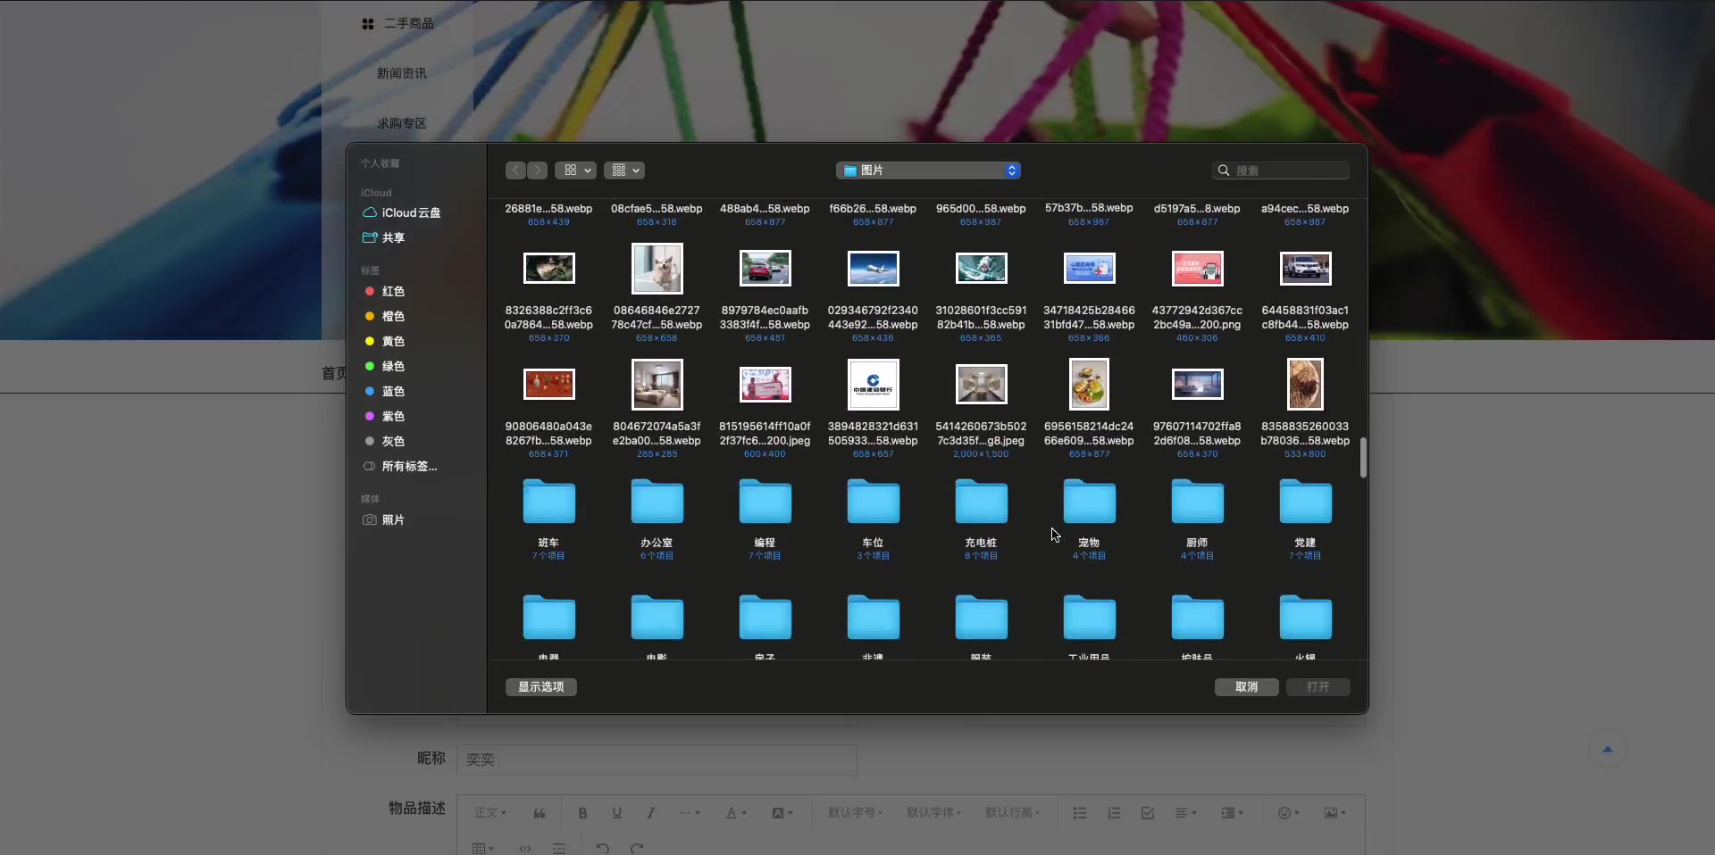Click the file list vertical scrollbar
The image size is (1715, 855).
coord(1363,457)
